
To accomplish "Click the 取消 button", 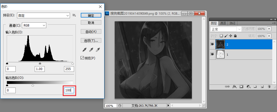I will (91, 22).
